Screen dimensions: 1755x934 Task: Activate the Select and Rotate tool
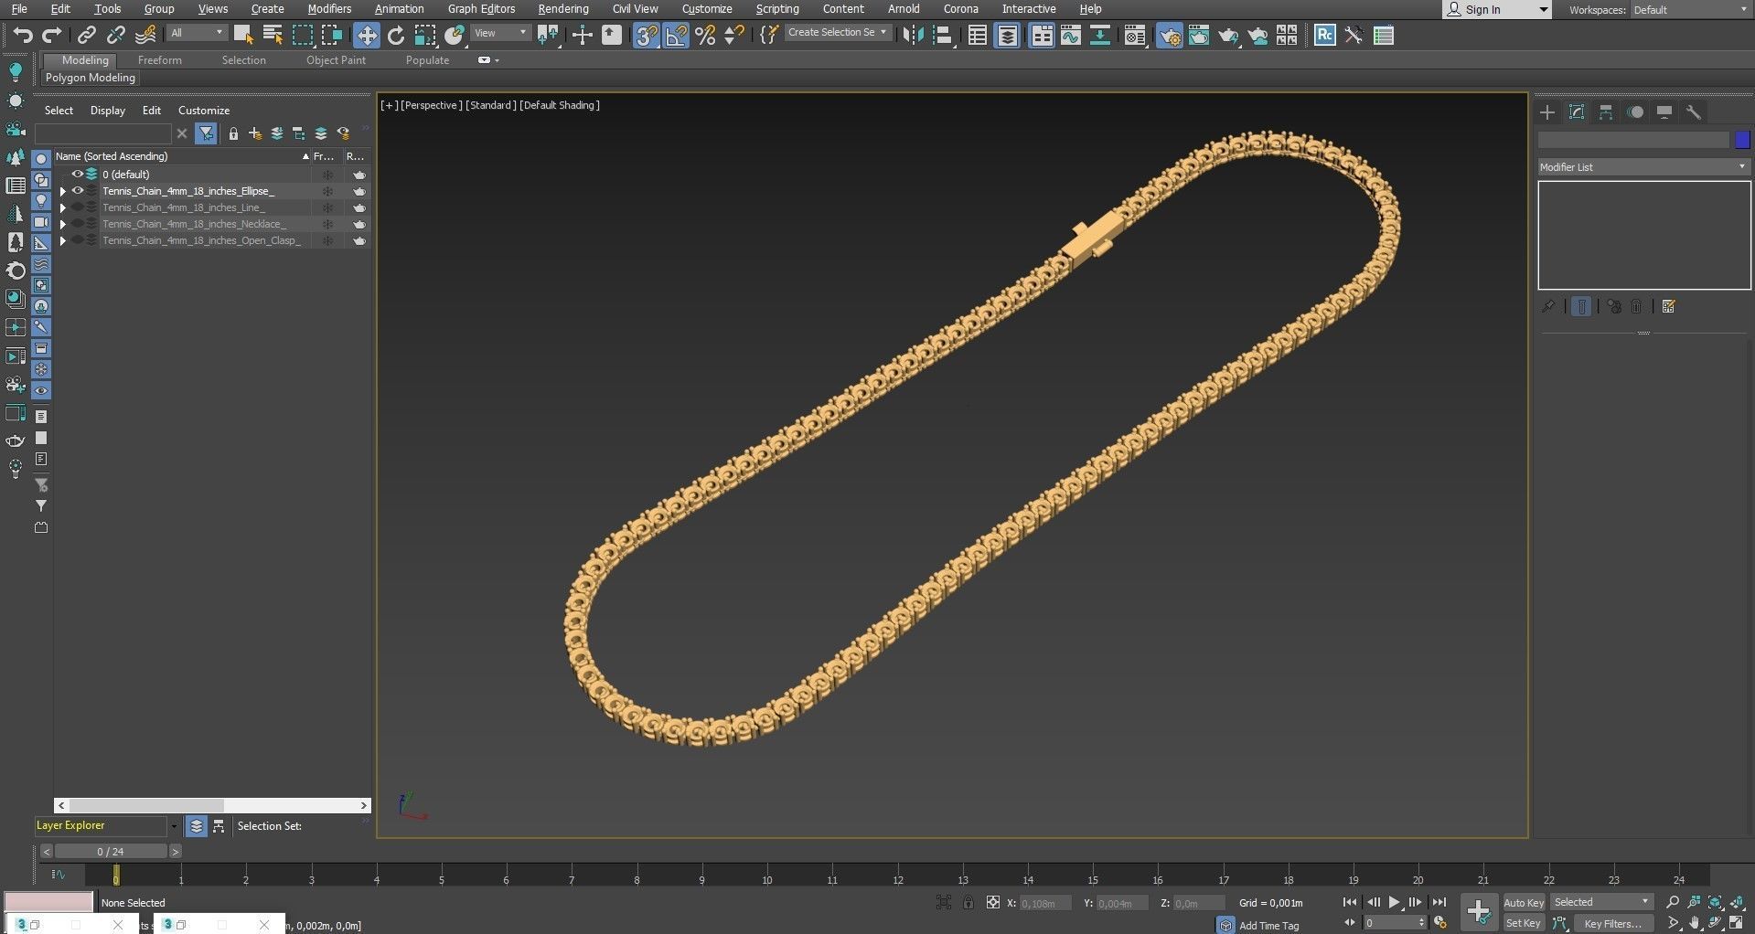[396, 36]
